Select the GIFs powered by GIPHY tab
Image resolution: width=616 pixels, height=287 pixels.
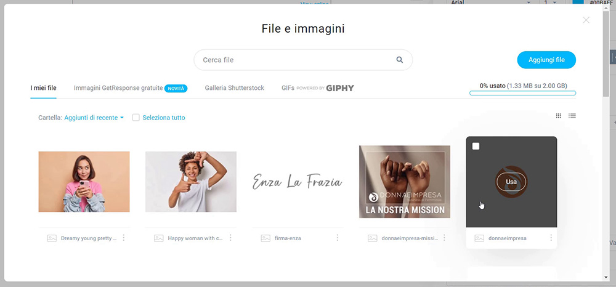click(317, 88)
